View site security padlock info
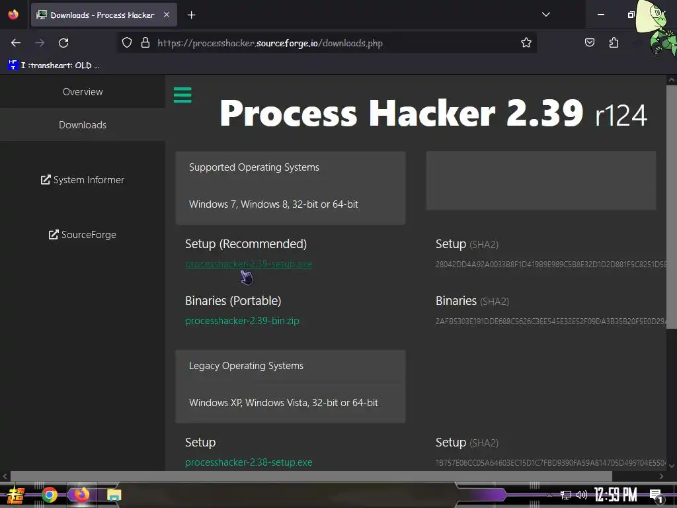 tap(145, 43)
